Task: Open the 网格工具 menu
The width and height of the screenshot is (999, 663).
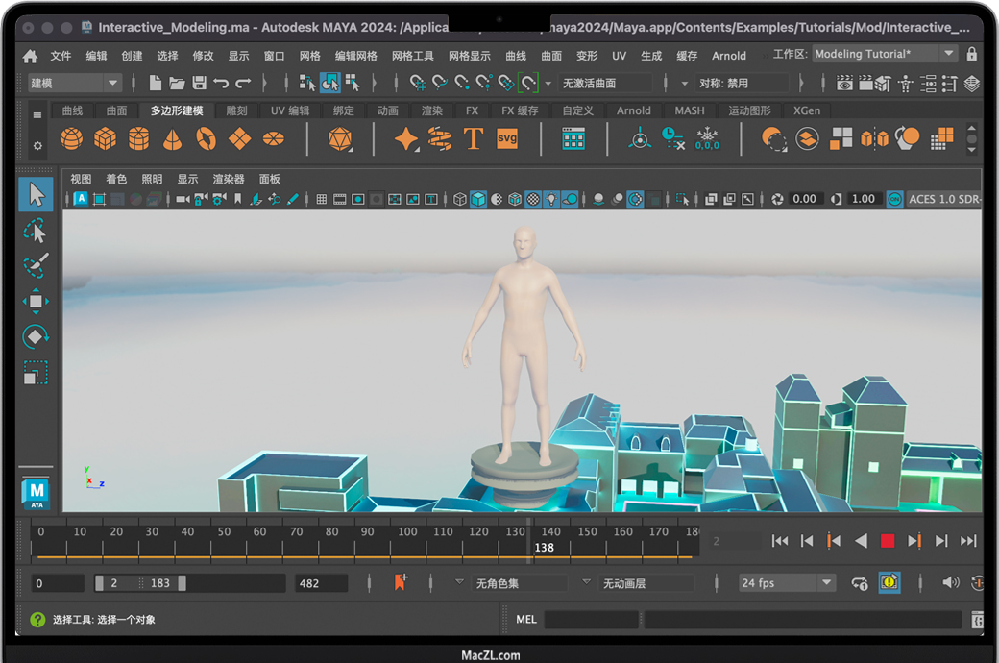Action: [x=413, y=56]
